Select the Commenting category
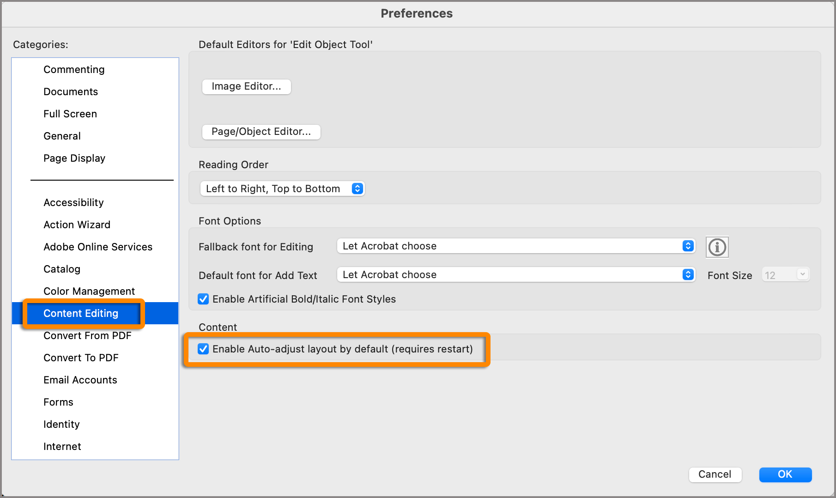Image resolution: width=836 pixels, height=498 pixels. pyautogui.click(x=74, y=69)
